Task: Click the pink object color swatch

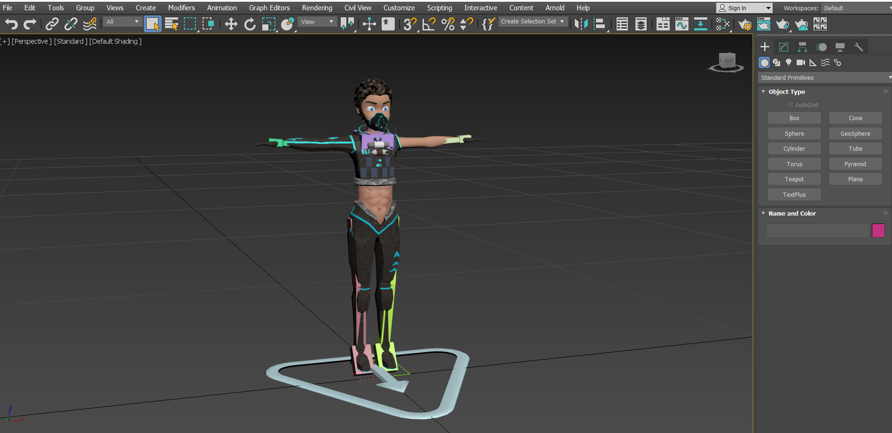Action: tap(878, 230)
